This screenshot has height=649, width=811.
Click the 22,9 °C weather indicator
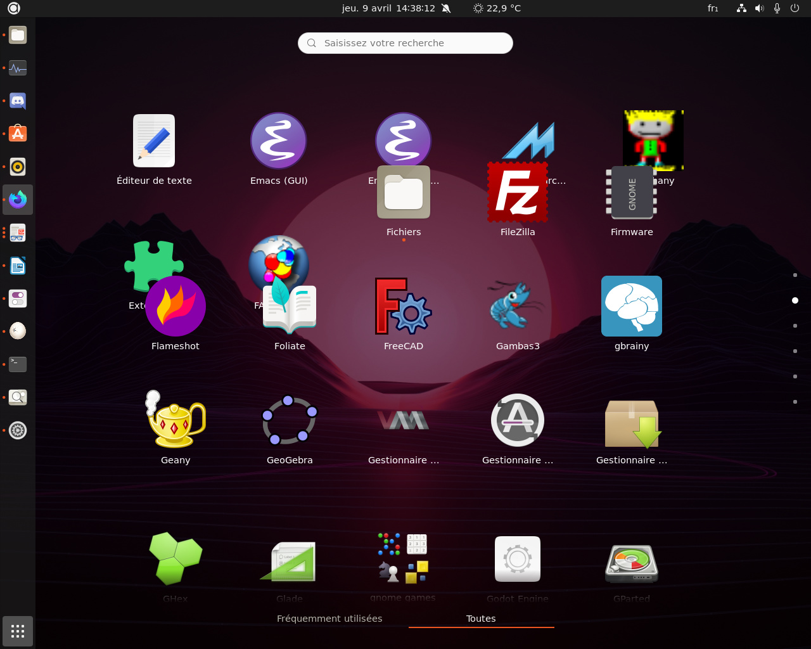click(x=496, y=8)
